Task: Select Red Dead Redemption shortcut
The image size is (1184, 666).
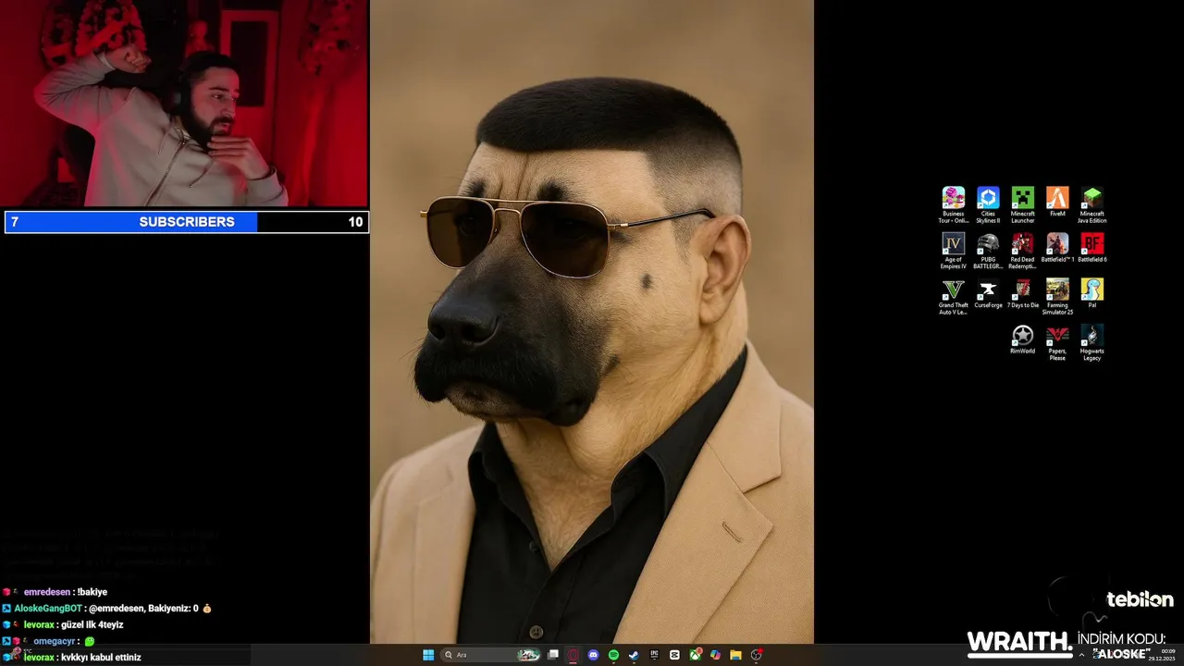Action: point(1022,251)
